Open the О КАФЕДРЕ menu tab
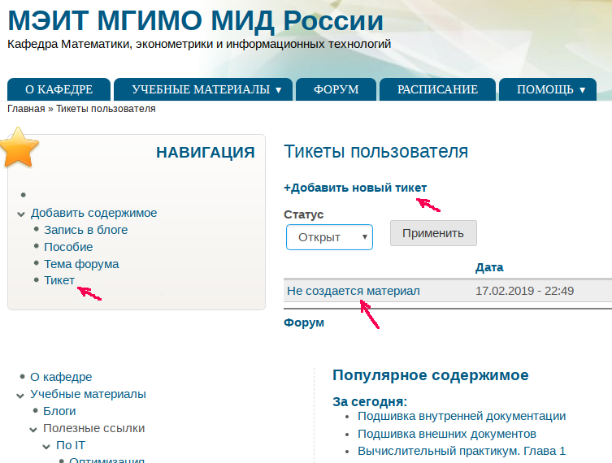Screen dimensions: 612x463 tap(59, 89)
